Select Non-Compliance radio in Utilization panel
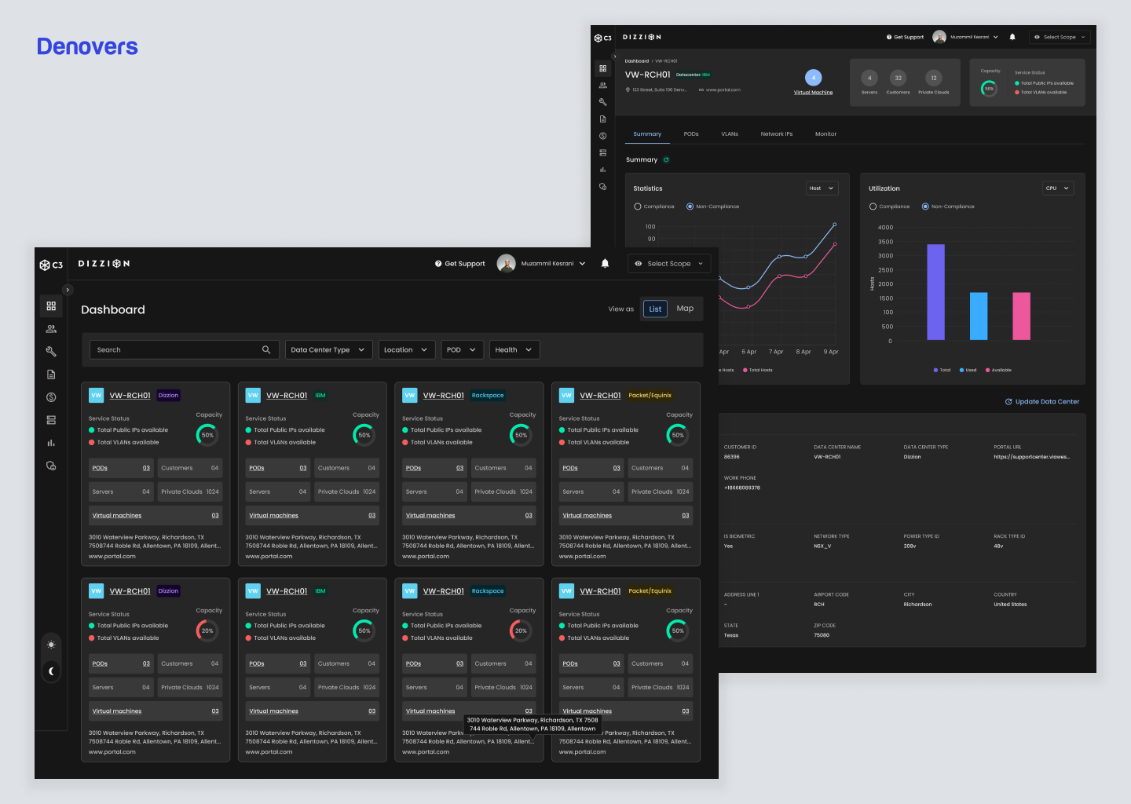The image size is (1131, 804). coord(925,206)
